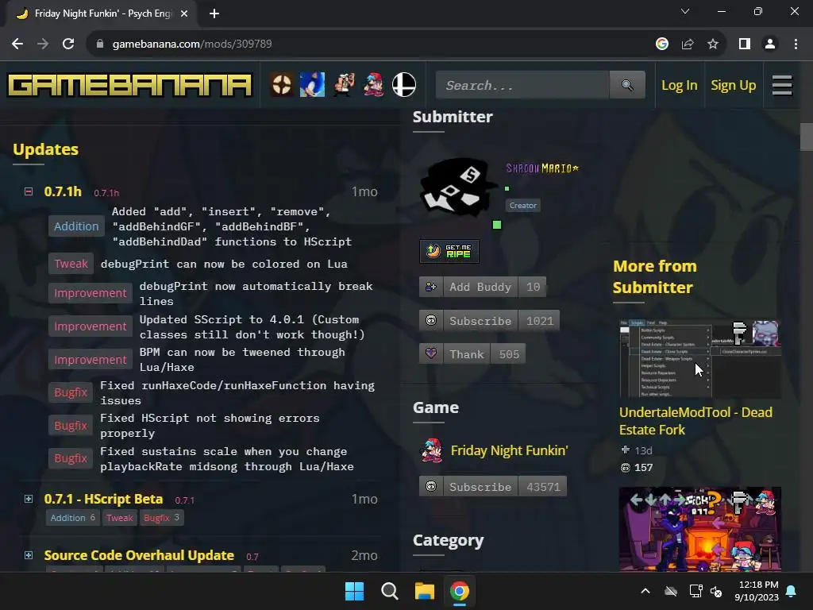Open Chrome side panel
Viewport: 813px width, 610px height.
click(745, 44)
